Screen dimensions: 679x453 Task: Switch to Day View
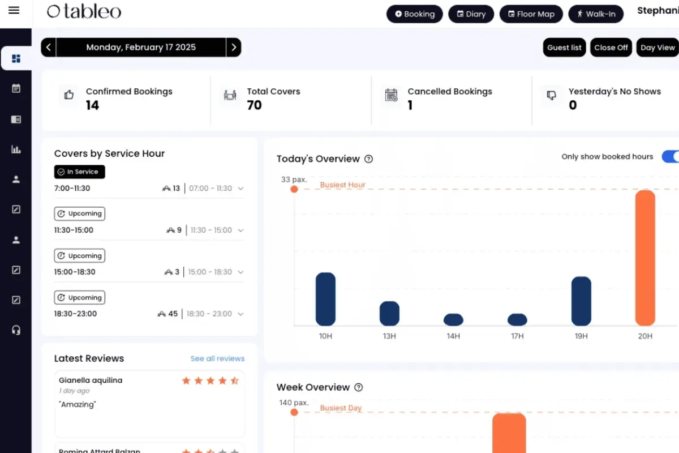point(657,48)
